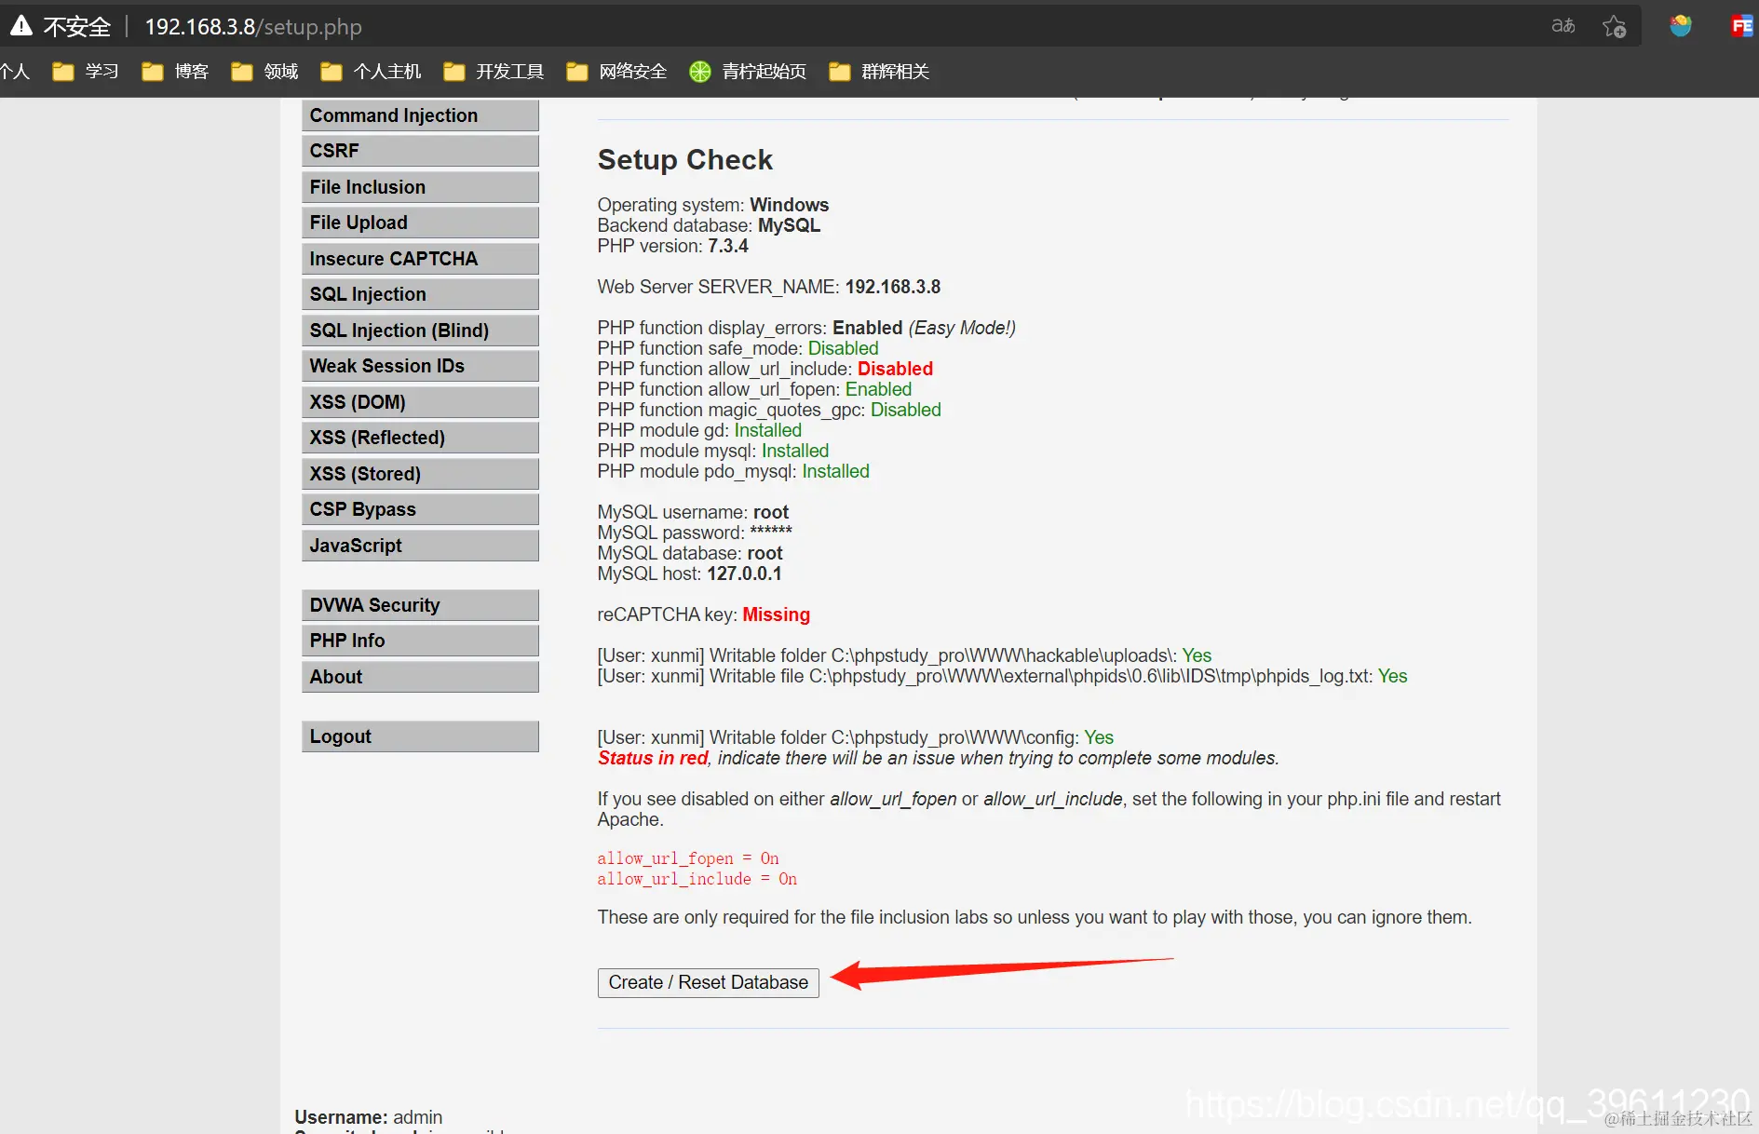Open the JavaScript sidebar item
1759x1134 pixels.
tap(420, 546)
